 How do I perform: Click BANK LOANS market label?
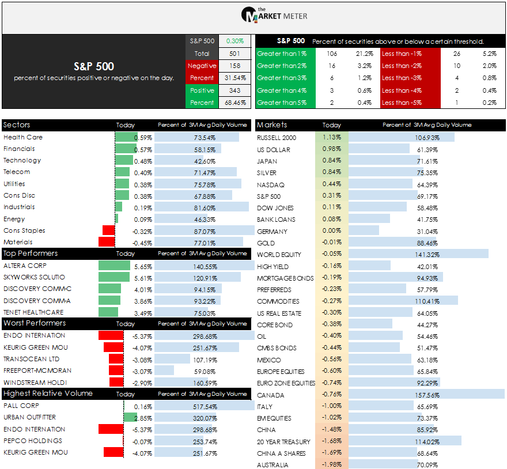(x=276, y=220)
